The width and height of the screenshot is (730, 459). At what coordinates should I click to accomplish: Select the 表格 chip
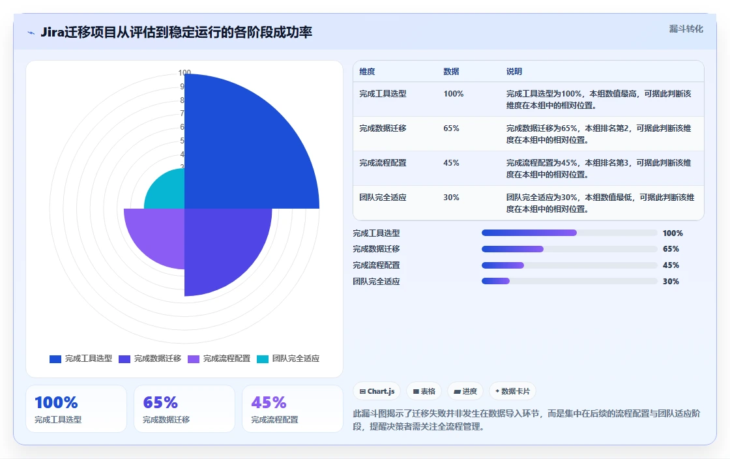tap(424, 391)
